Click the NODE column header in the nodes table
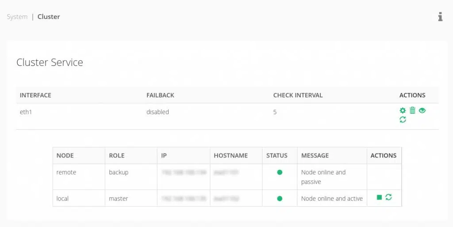 point(65,156)
